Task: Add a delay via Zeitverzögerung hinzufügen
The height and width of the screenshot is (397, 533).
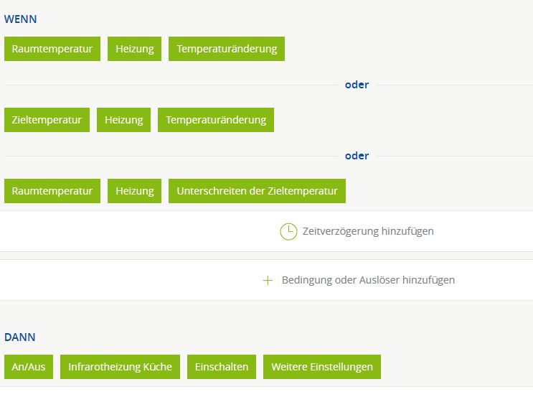Action: point(368,231)
